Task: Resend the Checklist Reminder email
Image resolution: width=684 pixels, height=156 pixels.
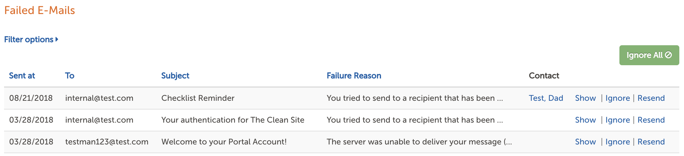Action: point(651,98)
